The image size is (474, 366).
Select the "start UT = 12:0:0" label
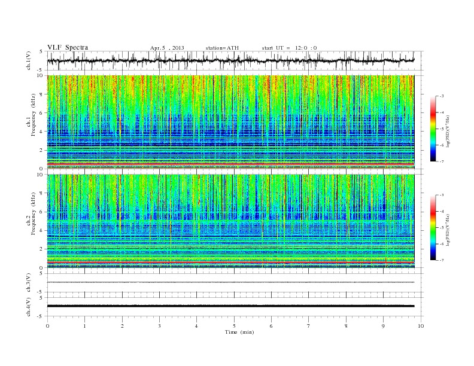(289, 48)
